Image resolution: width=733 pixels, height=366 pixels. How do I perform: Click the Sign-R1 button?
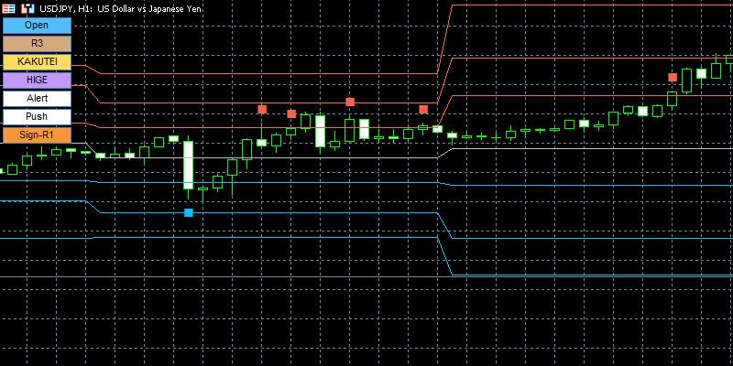pyautogui.click(x=37, y=135)
